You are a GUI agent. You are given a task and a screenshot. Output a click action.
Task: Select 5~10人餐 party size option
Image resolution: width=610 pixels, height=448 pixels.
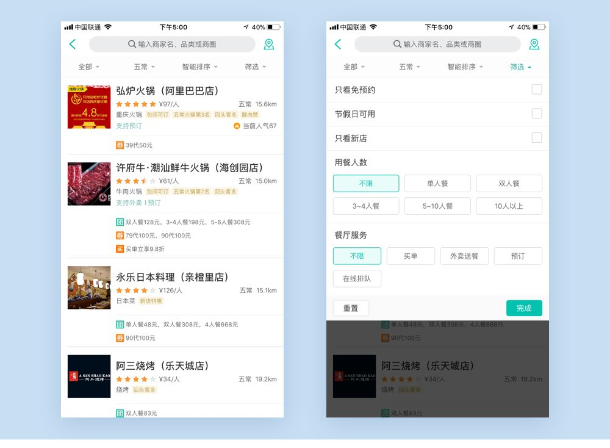437,206
